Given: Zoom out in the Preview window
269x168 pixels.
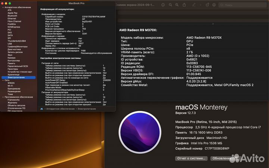Looking at the screenshot, I should (170, 5).
